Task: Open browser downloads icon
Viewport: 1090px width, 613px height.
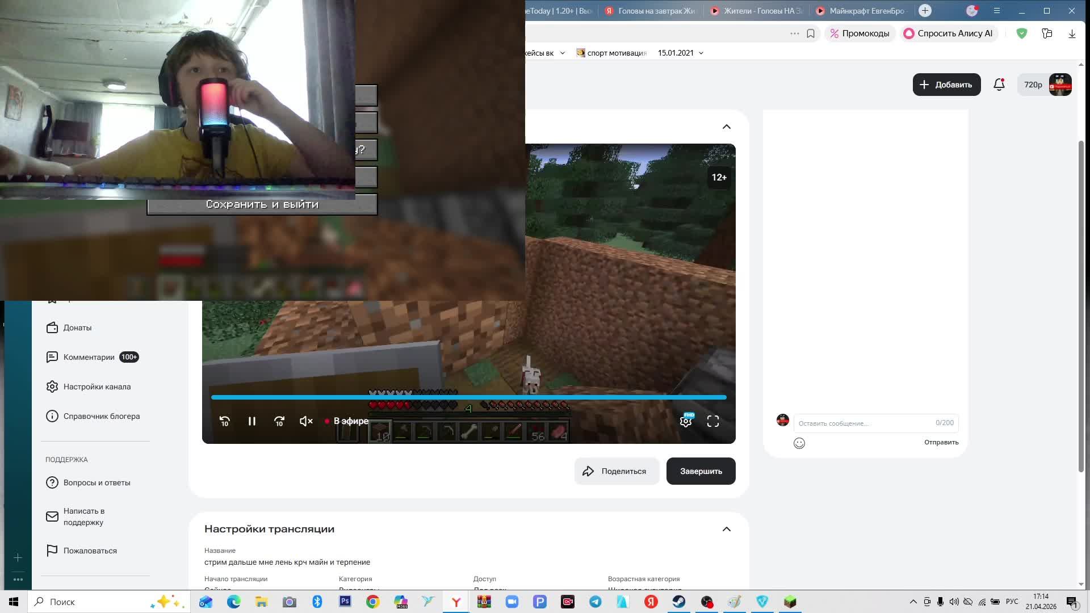Action: 1072,33
